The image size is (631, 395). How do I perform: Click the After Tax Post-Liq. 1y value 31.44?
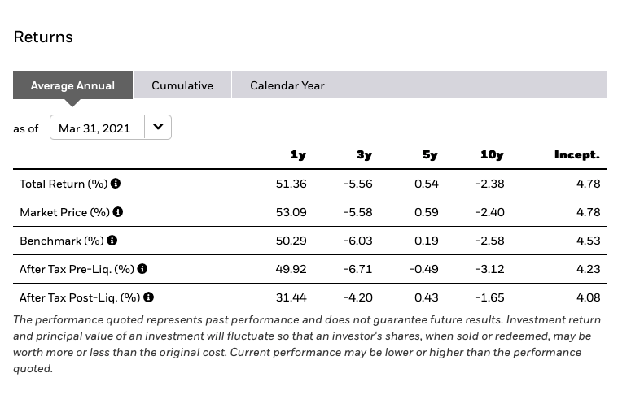click(291, 297)
